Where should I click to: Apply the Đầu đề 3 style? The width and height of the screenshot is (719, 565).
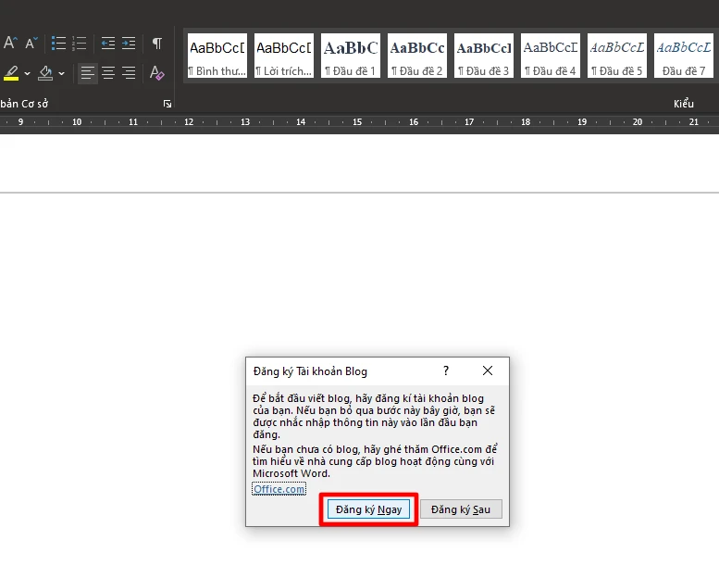[484, 56]
